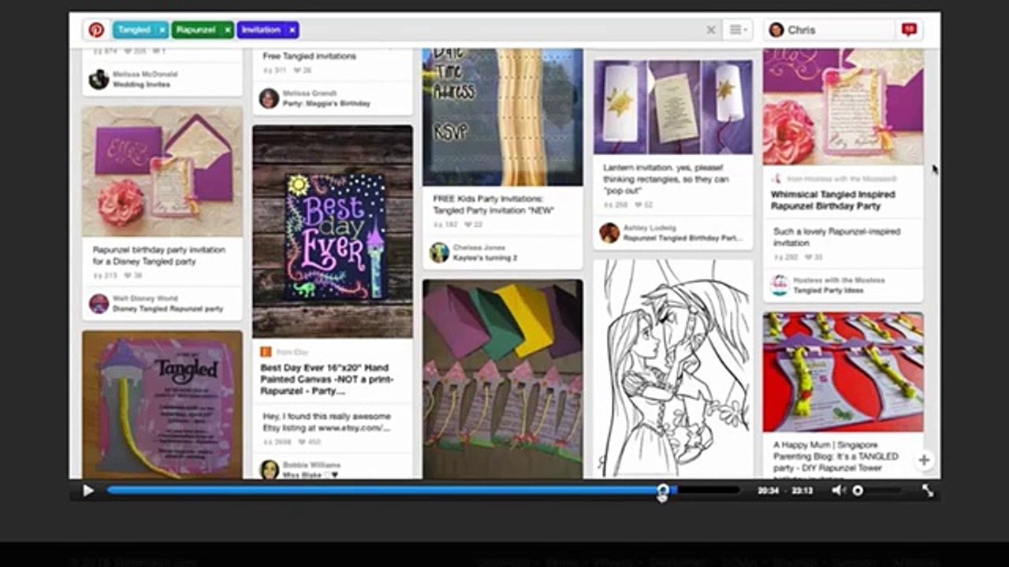The height and width of the screenshot is (567, 1009).
Task: Open 'Whimsical Tangled Inspired Rapunzel Birthday Party' title
Action: pos(833,200)
